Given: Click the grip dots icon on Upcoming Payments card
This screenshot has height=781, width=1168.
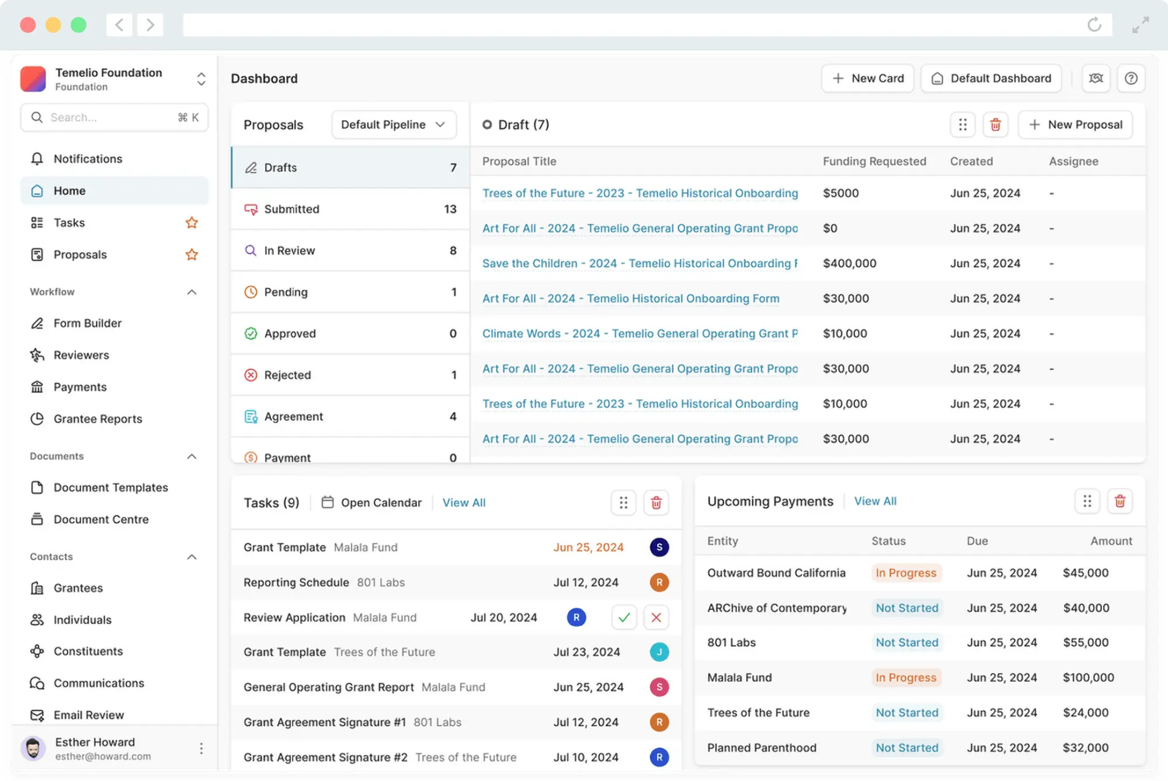Looking at the screenshot, I should (x=1087, y=501).
